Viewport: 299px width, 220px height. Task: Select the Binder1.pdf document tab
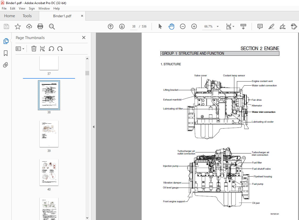point(62,16)
